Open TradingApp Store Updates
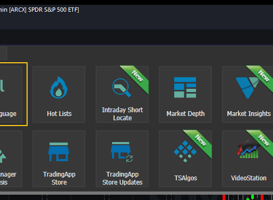This screenshot has width=273, height=200. tap(122, 159)
